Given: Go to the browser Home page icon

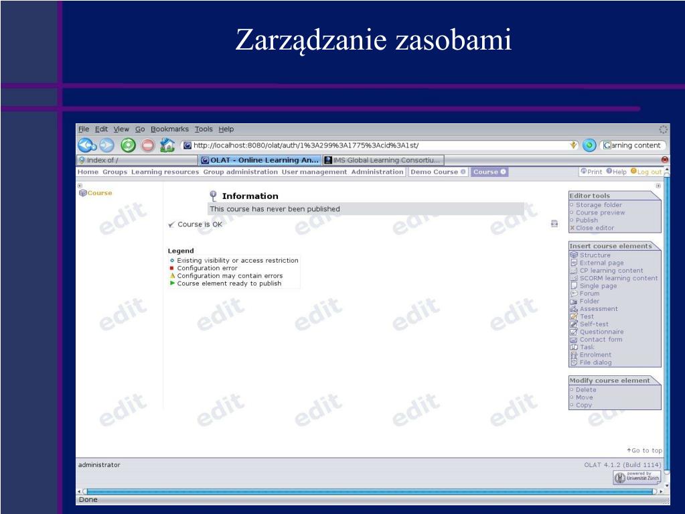Looking at the screenshot, I should pyautogui.click(x=167, y=145).
